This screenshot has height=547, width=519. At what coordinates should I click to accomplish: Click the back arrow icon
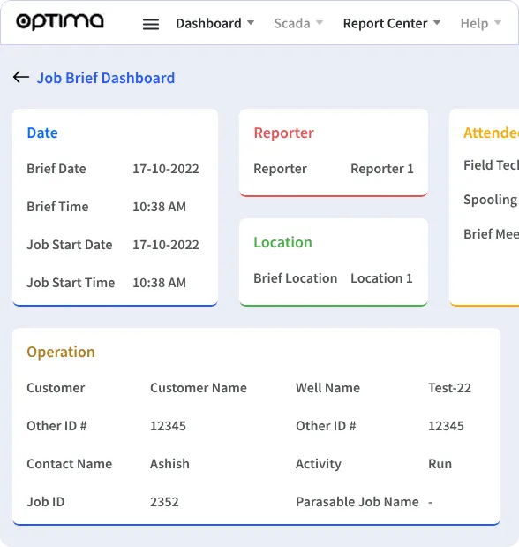point(21,77)
